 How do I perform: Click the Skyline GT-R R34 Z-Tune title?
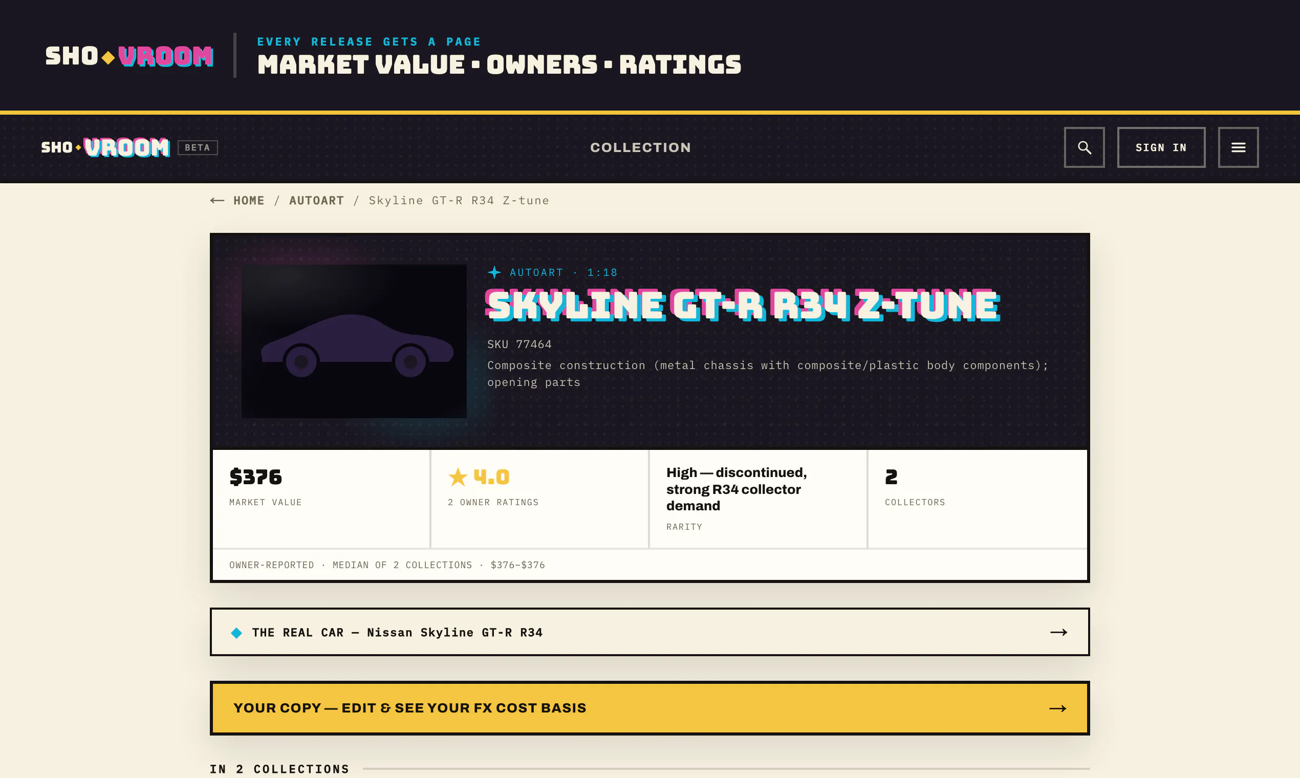coord(743,305)
